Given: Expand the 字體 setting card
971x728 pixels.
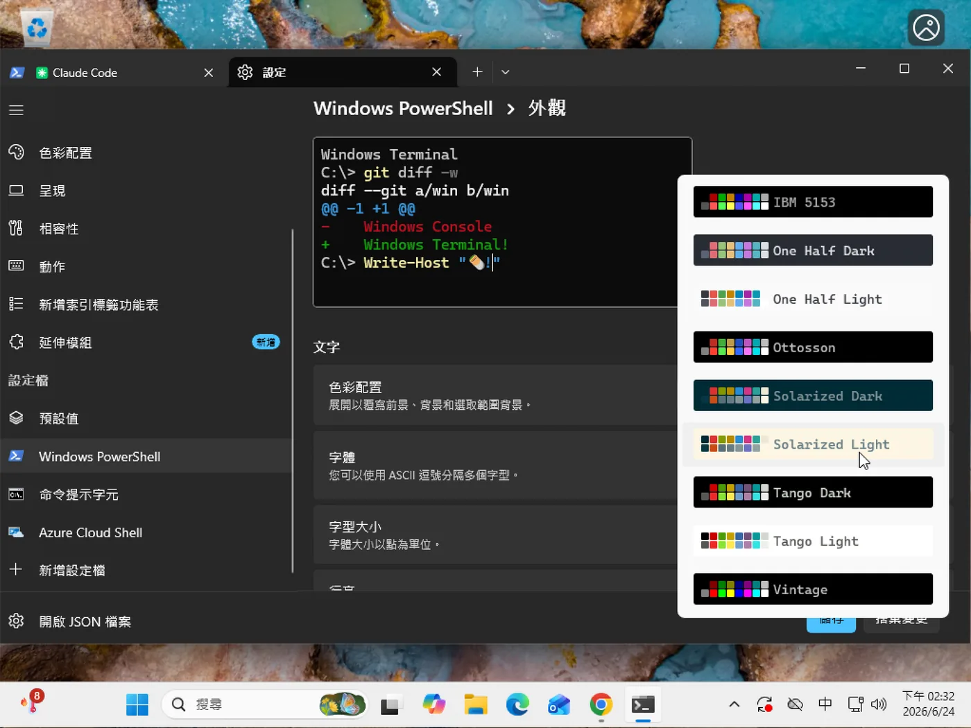Looking at the screenshot, I should pyautogui.click(x=495, y=465).
